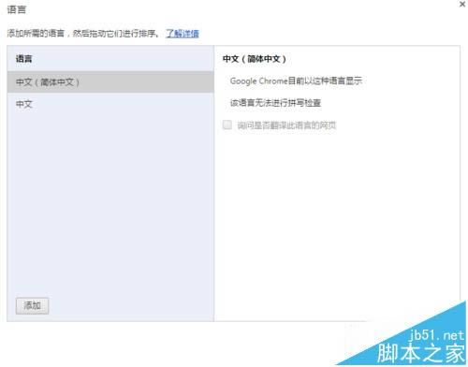The width and height of the screenshot is (468, 367).
Task: Click the Google Chrome words in details pane
Action: (x=258, y=81)
